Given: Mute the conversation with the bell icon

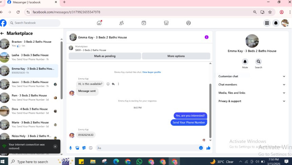Looking at the screenshot, I should click(245, 61).
